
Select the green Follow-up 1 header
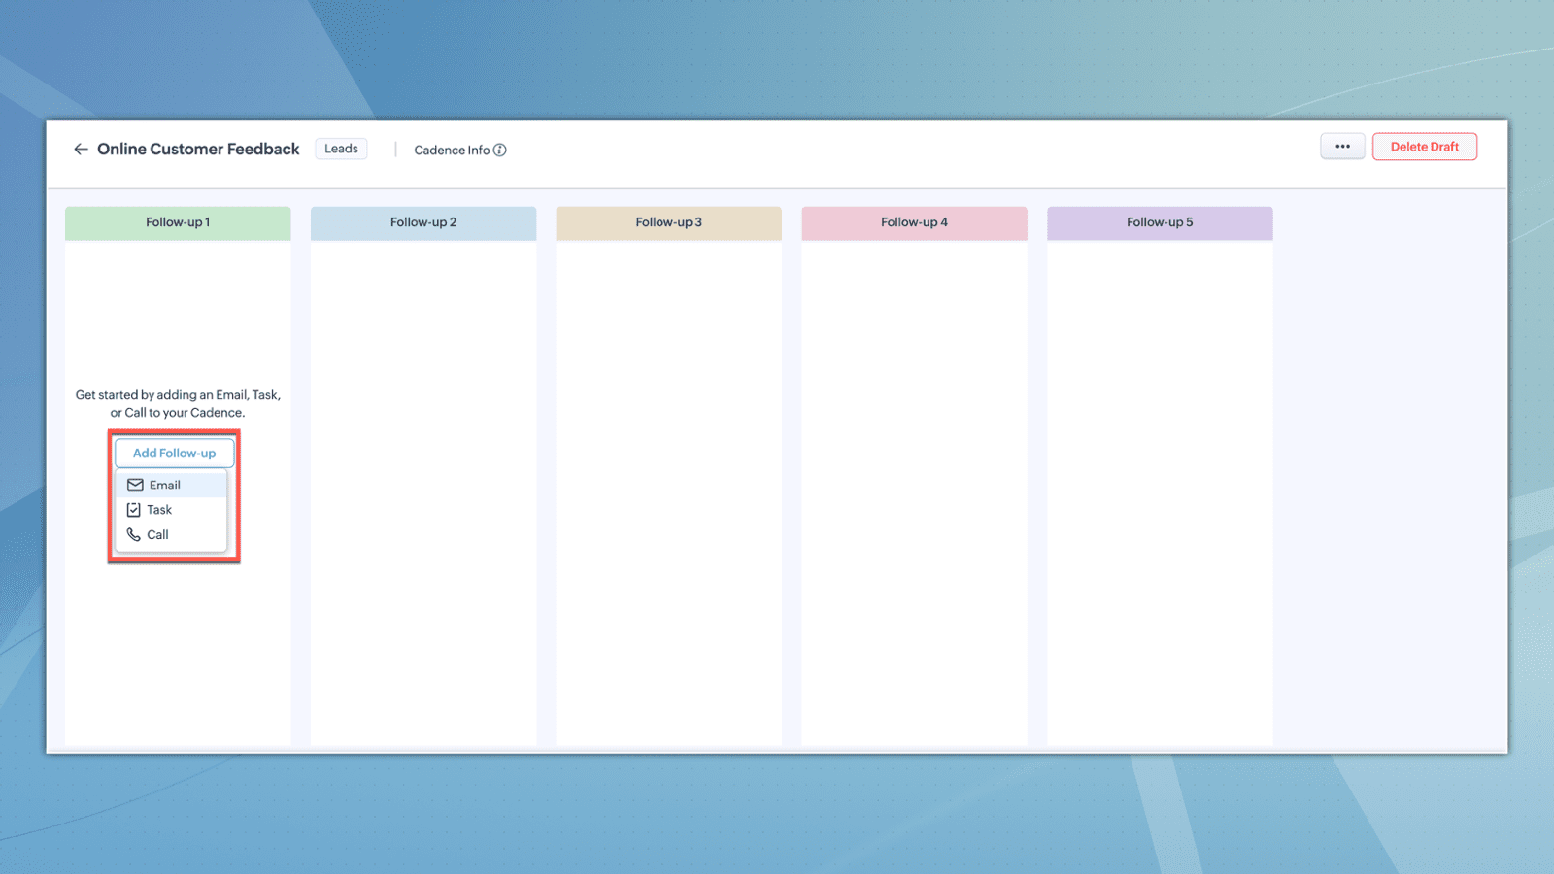point(178,222)
